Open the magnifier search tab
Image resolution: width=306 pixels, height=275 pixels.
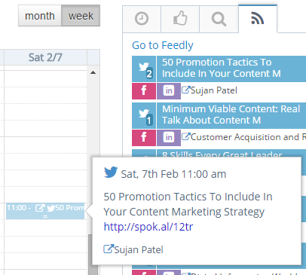pyautogui.click(x=219, y=19)
